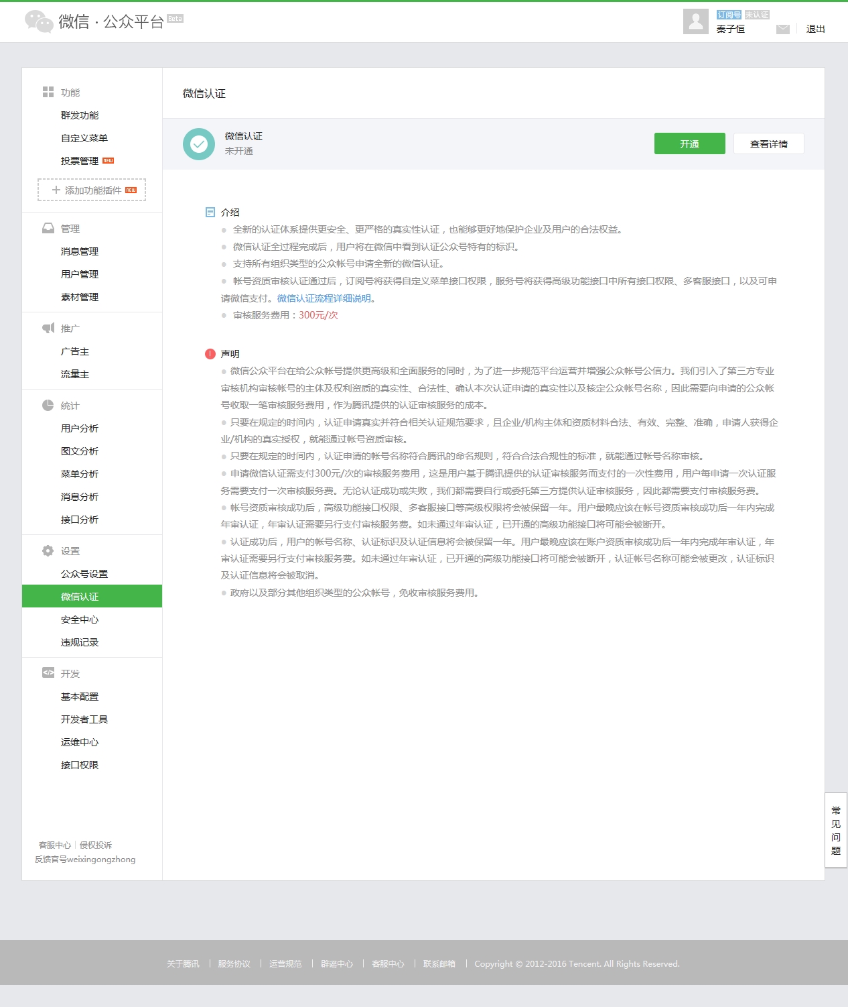Click footer link 服务协议

pos(234,964)
